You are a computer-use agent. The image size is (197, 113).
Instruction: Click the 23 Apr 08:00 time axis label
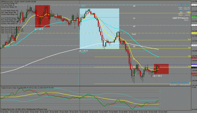123,112
